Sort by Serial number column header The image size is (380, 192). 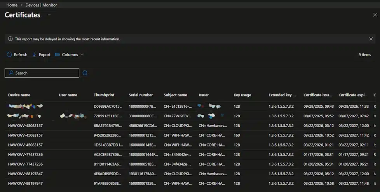pyautogui.click(x=141, y=95)
